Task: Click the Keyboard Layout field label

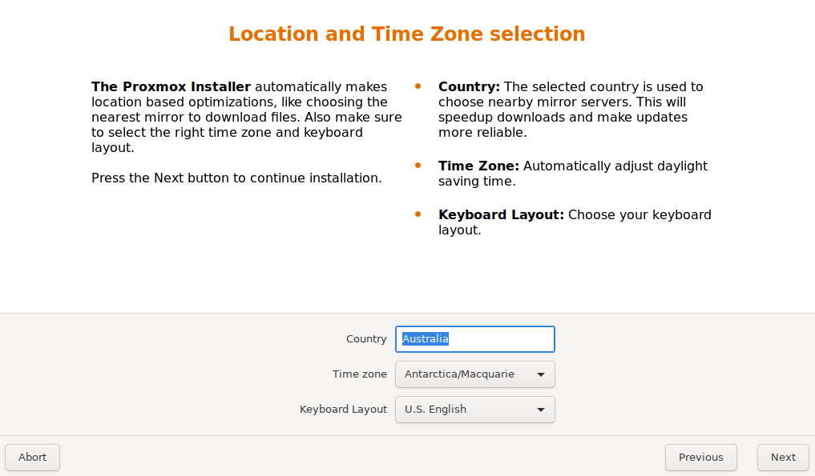Action: point(343,410)
